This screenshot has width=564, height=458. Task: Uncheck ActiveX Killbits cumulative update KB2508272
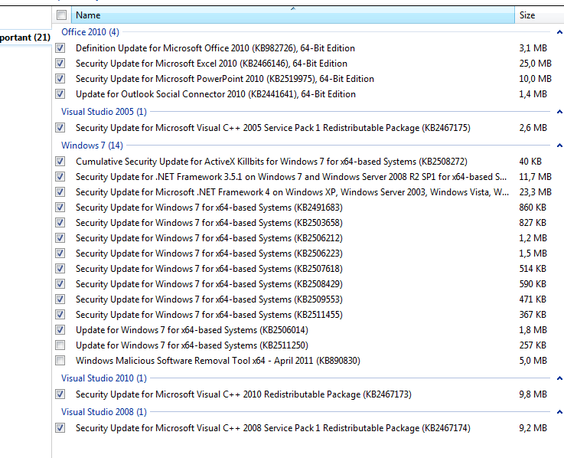(x=60, y=162)
